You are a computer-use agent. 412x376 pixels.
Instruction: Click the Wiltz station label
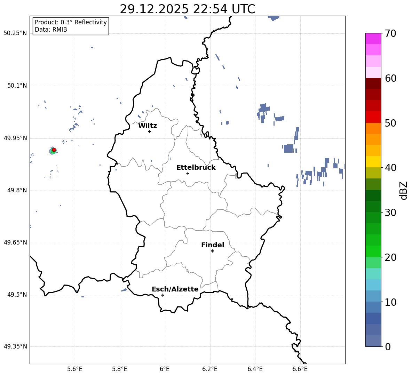148,126
